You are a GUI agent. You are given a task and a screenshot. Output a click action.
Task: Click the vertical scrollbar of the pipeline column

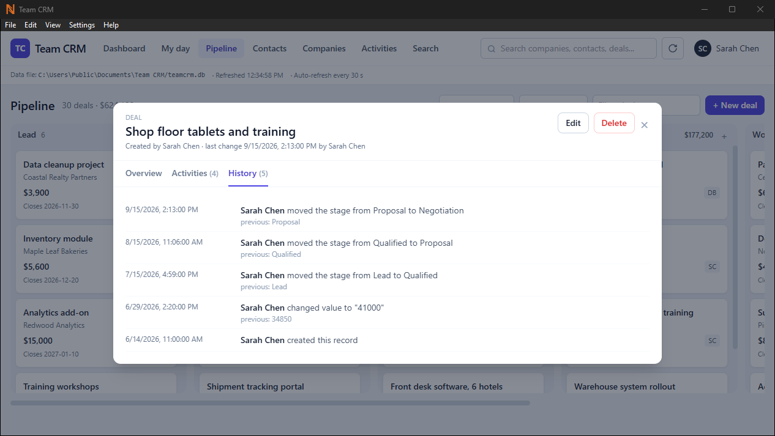coord(735,248)
